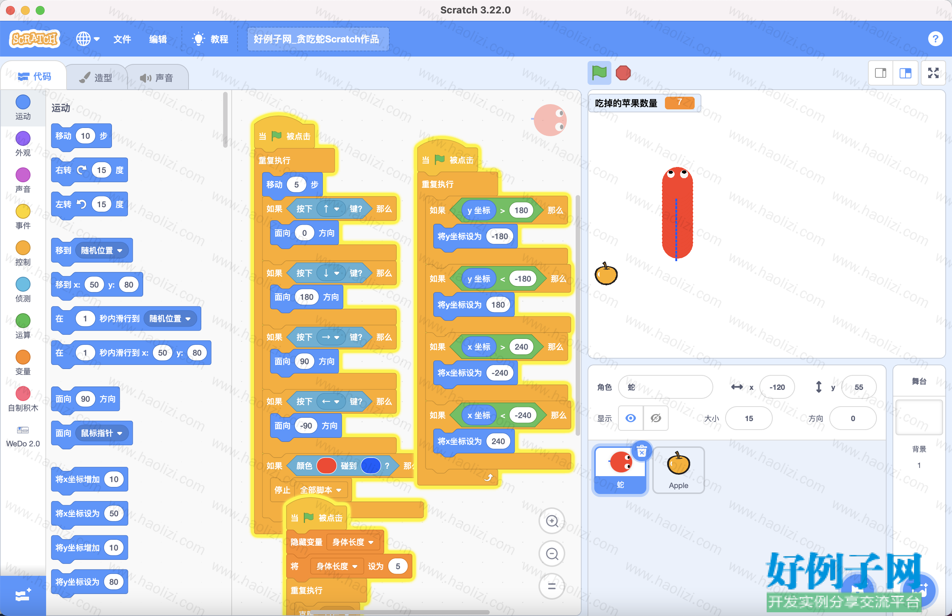Open the 编辑 menu
The width and height of the screenshot is (952, 616).
(158, 39)
